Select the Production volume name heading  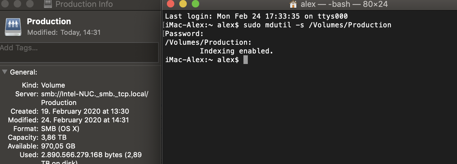pyautogui.click(x=49, y=21)
